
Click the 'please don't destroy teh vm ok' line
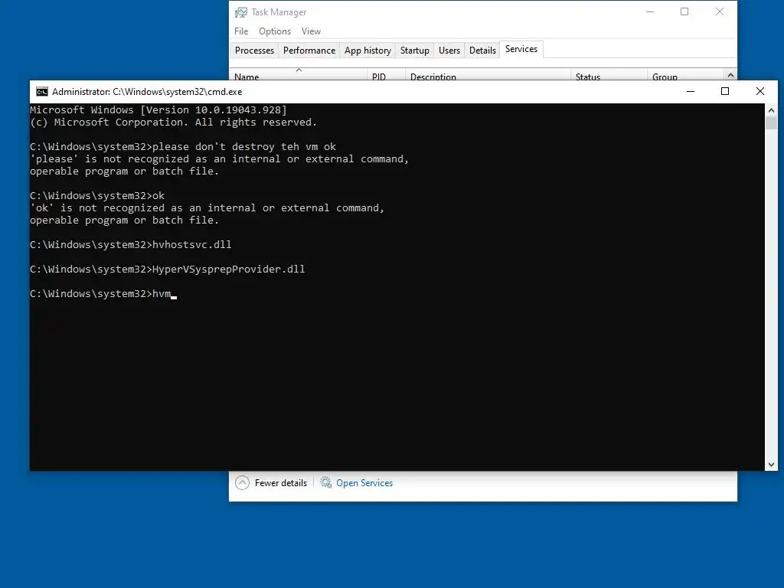tap(183, 146)
